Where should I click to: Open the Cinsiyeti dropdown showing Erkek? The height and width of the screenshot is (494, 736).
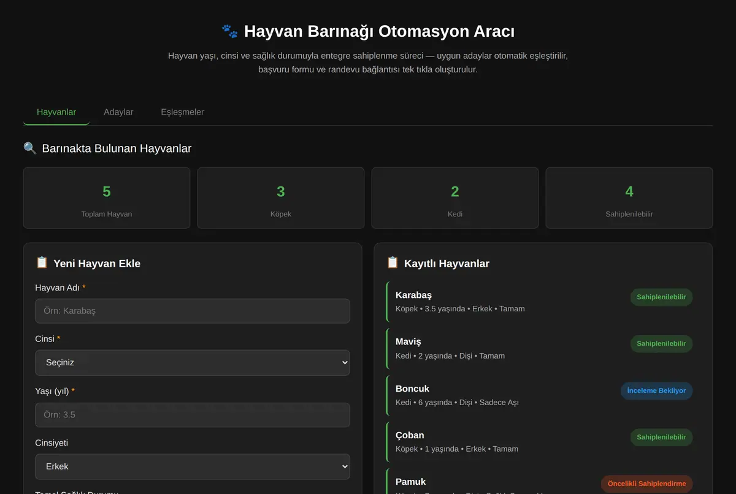(x=193, y=466)
